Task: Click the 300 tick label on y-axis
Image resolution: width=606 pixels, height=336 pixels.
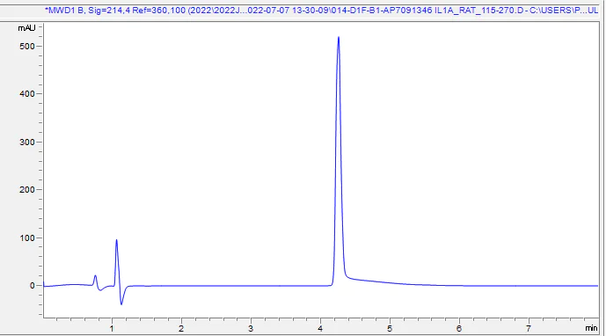Action: tap(27, 142)
